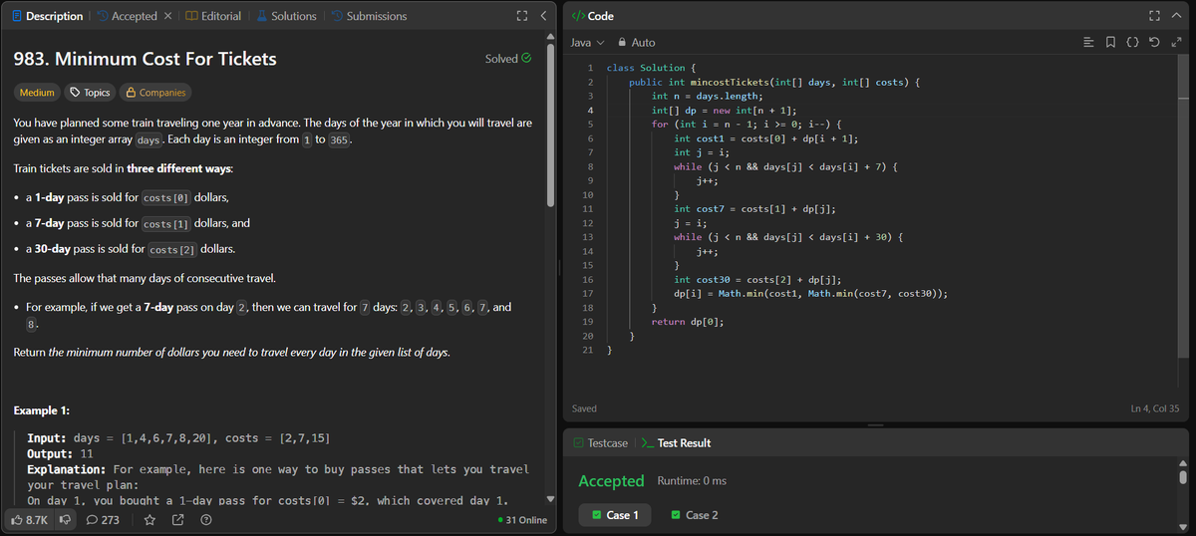1196x536 pixels.
Task: Collapse the description panel with left chevron
Action: [543, 16]
